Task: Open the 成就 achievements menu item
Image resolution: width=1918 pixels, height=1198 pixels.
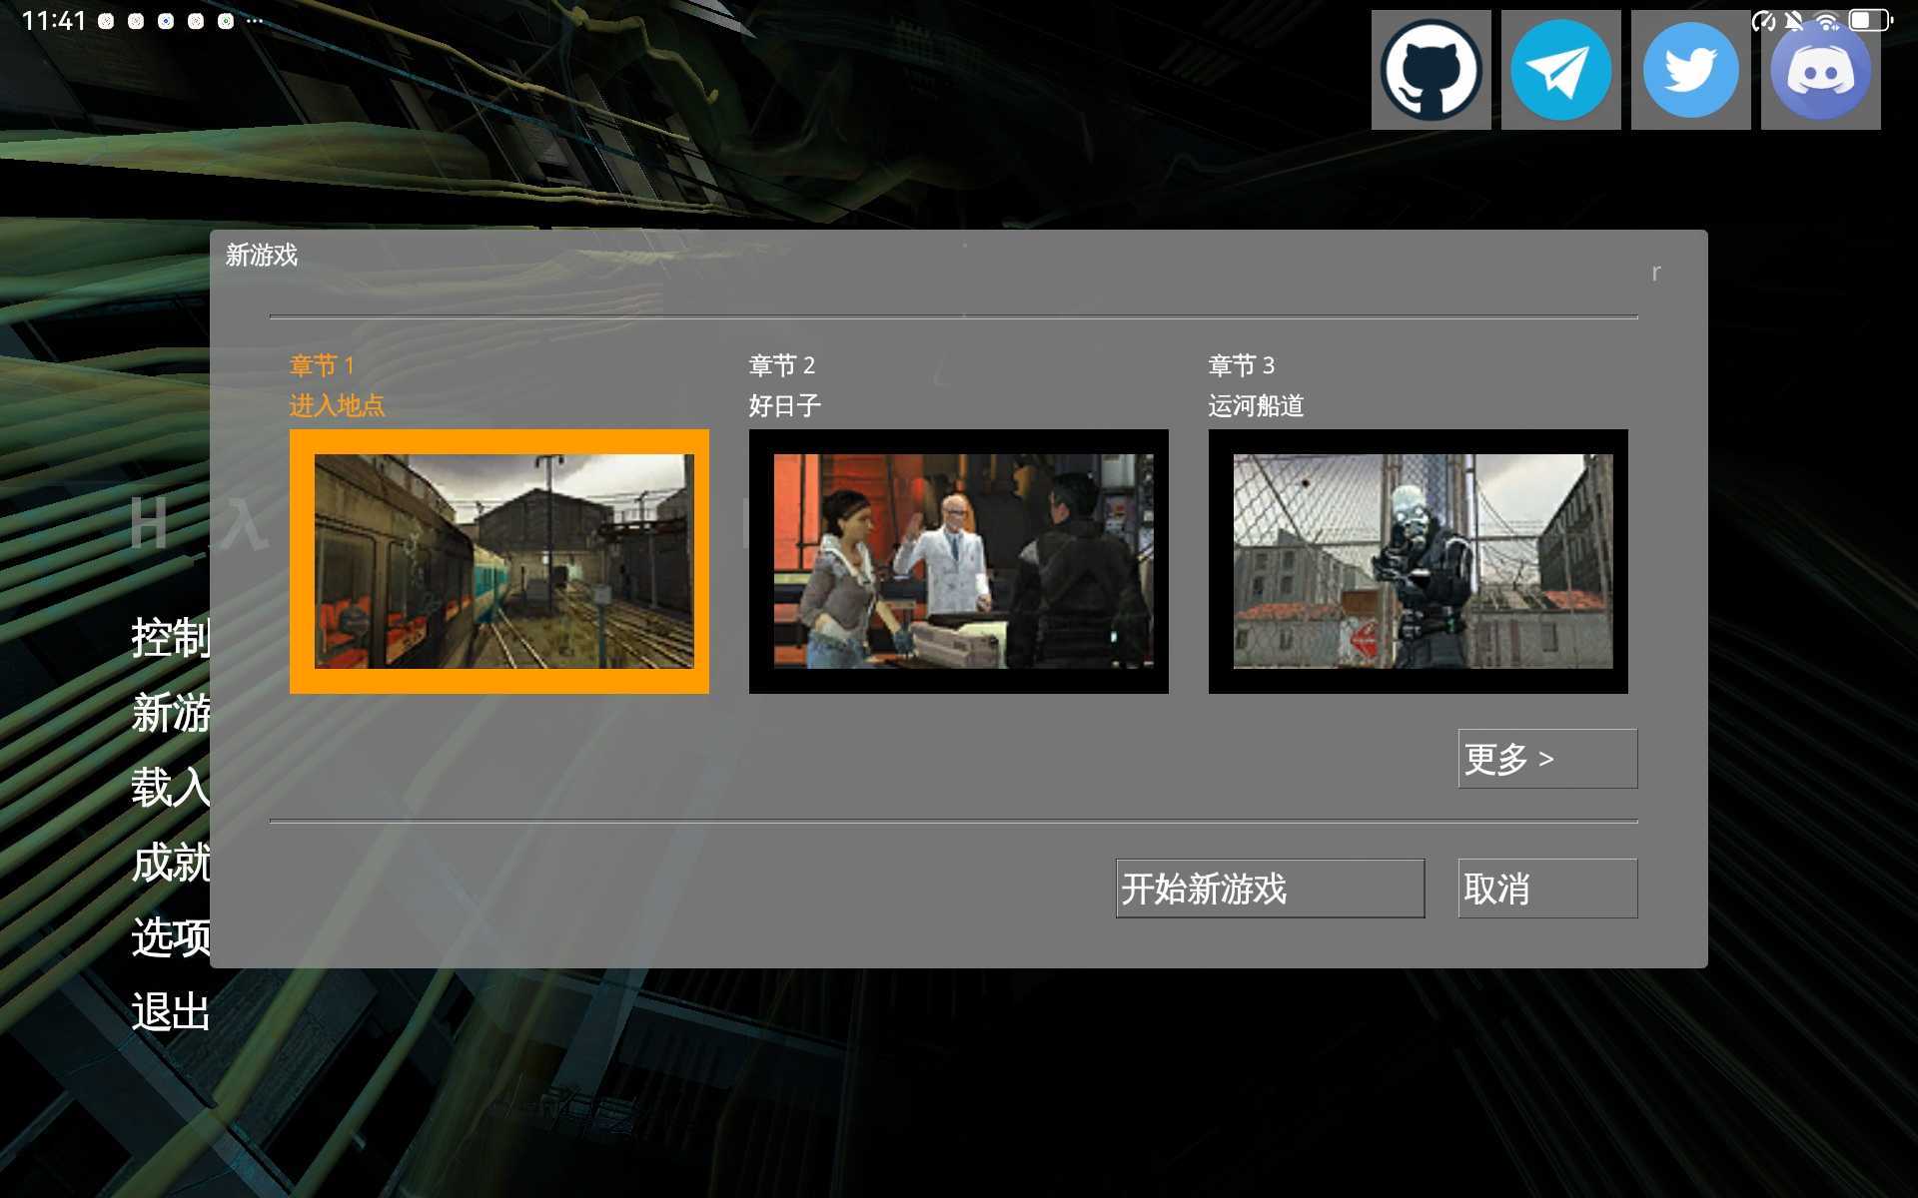Action: coord(171,863)
